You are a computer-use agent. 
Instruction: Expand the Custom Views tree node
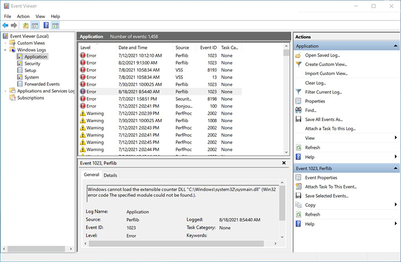(6, 43)
